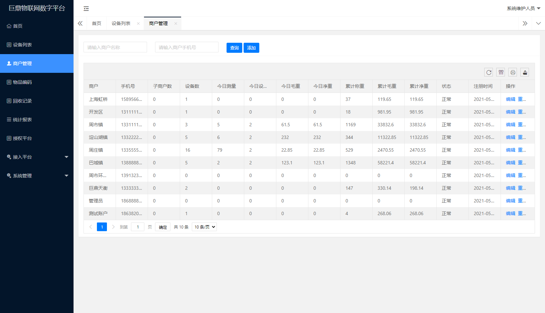Open the 系统维护人员 user dropdown
The image size is (545, 313).
click(523, 8)
